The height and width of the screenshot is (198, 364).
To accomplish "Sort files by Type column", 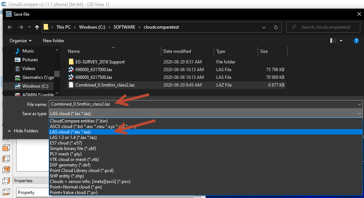I will [x=221, y=51].
